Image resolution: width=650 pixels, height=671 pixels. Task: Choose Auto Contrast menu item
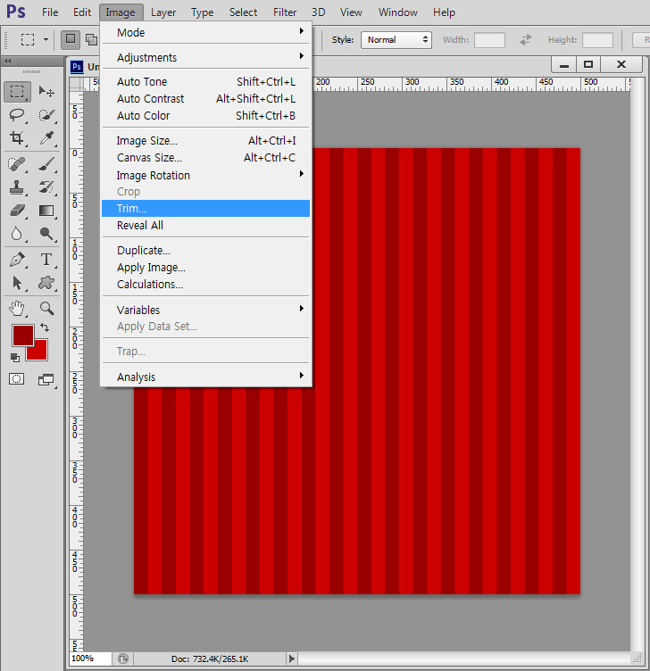tap(205, 98)
